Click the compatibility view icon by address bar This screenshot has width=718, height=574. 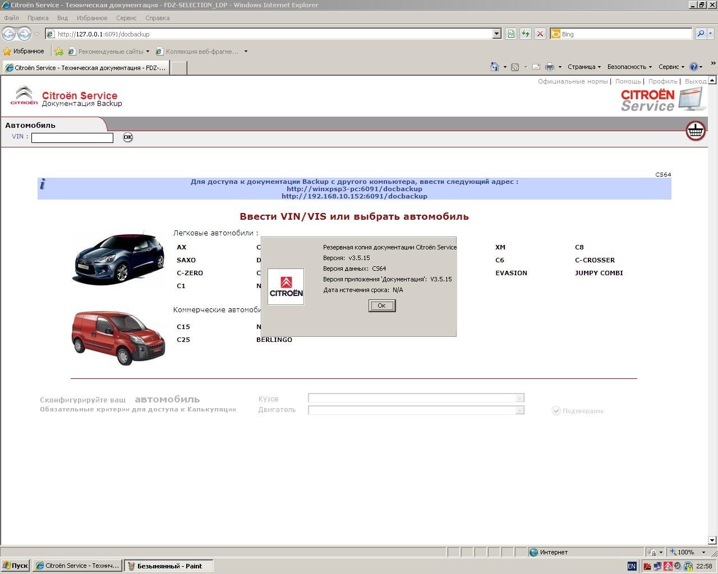(511, 34)
